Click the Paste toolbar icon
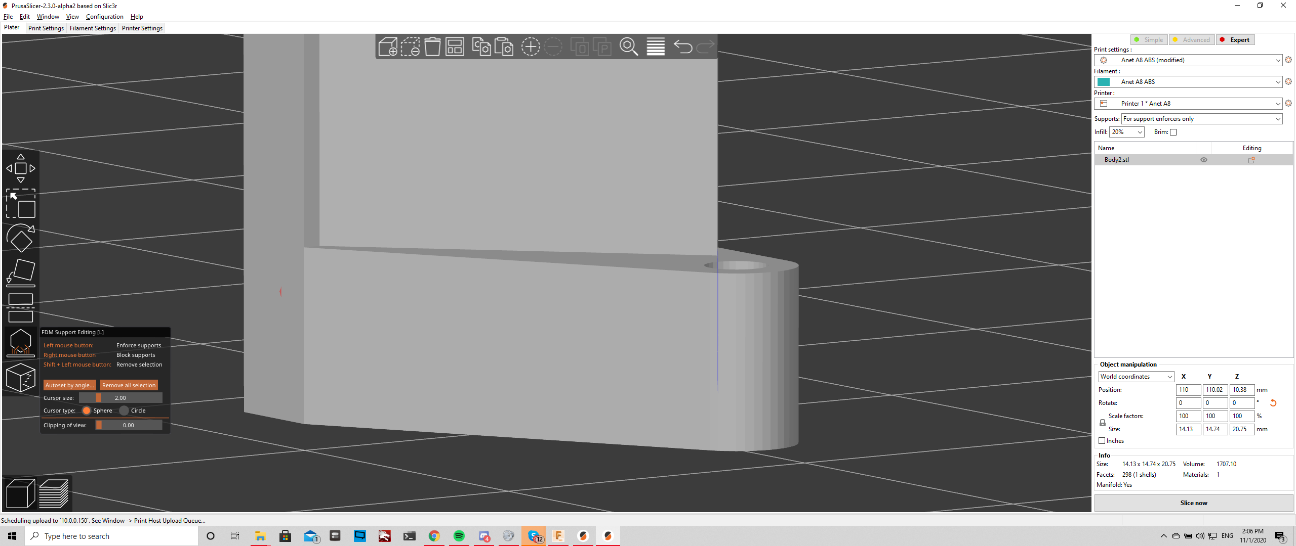The image size is (1296, 546). (504, 47)
